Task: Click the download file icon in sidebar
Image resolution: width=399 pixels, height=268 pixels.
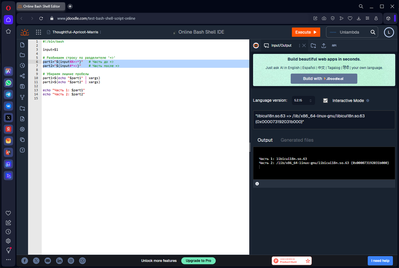Action: 22,119
